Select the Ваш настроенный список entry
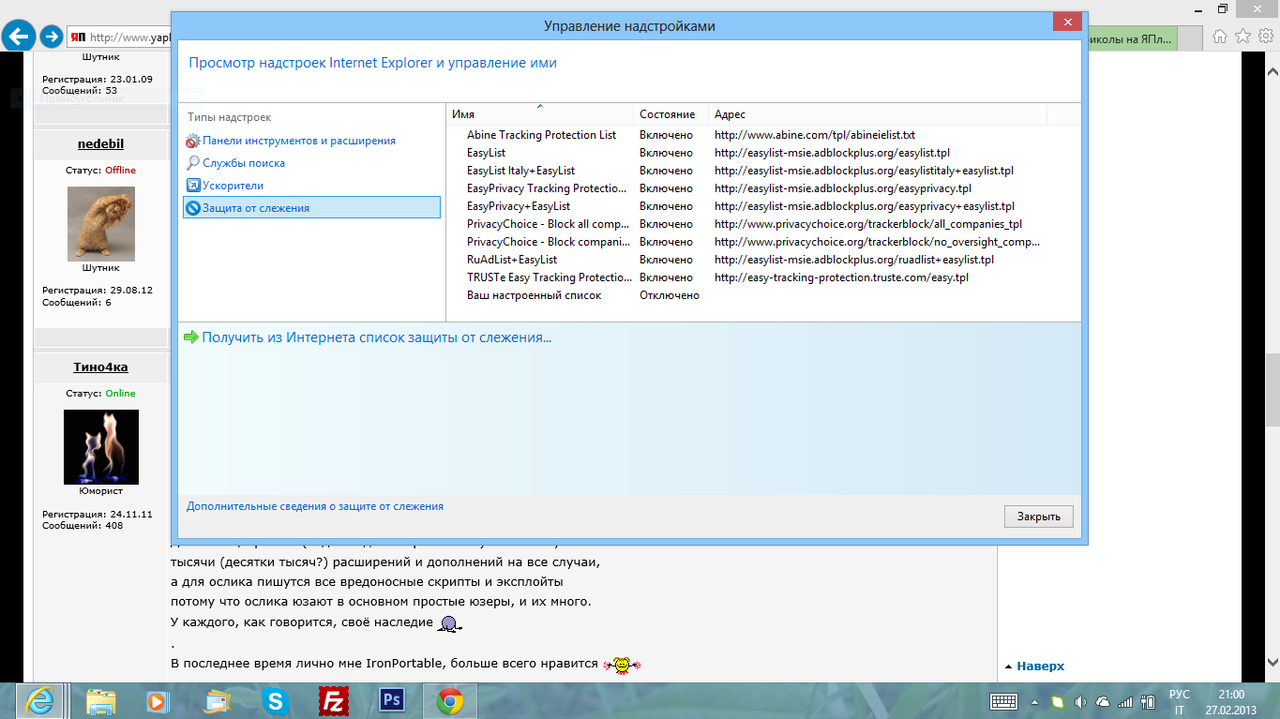 coord(534,295)
